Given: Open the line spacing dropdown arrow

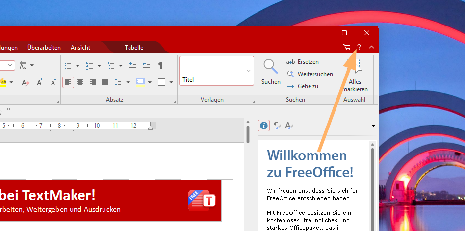Looking at the screenshot, I should (128, 82).
